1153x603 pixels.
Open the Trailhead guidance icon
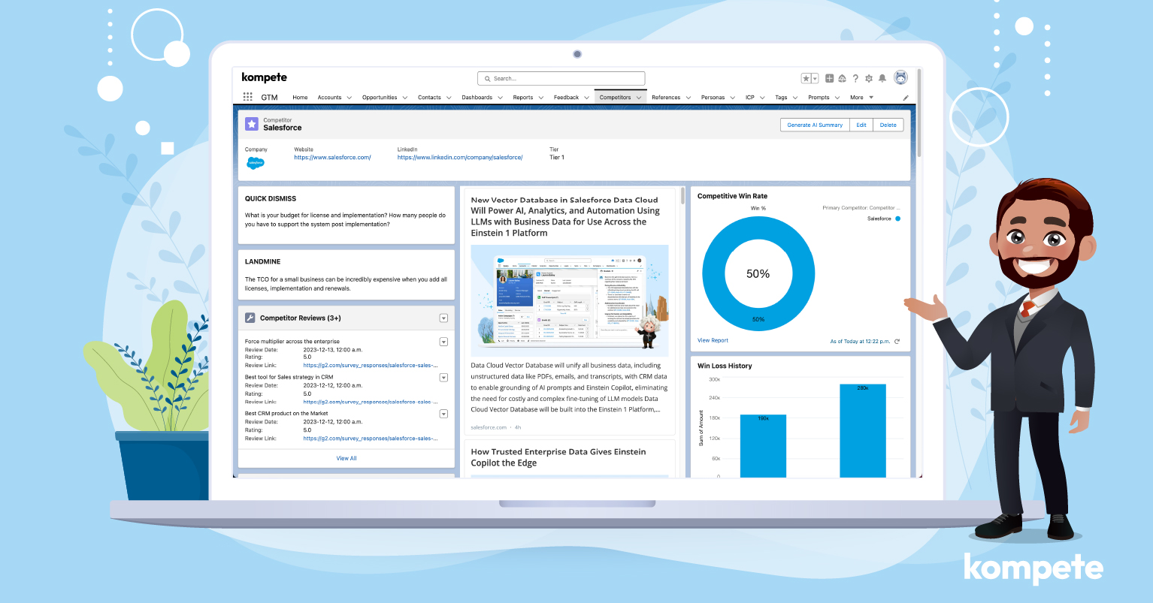843,78
